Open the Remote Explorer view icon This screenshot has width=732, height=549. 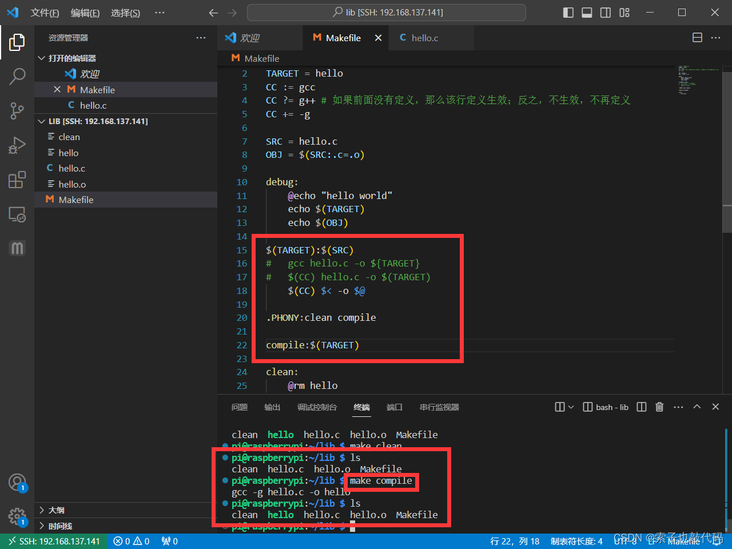tap(17, 214)
